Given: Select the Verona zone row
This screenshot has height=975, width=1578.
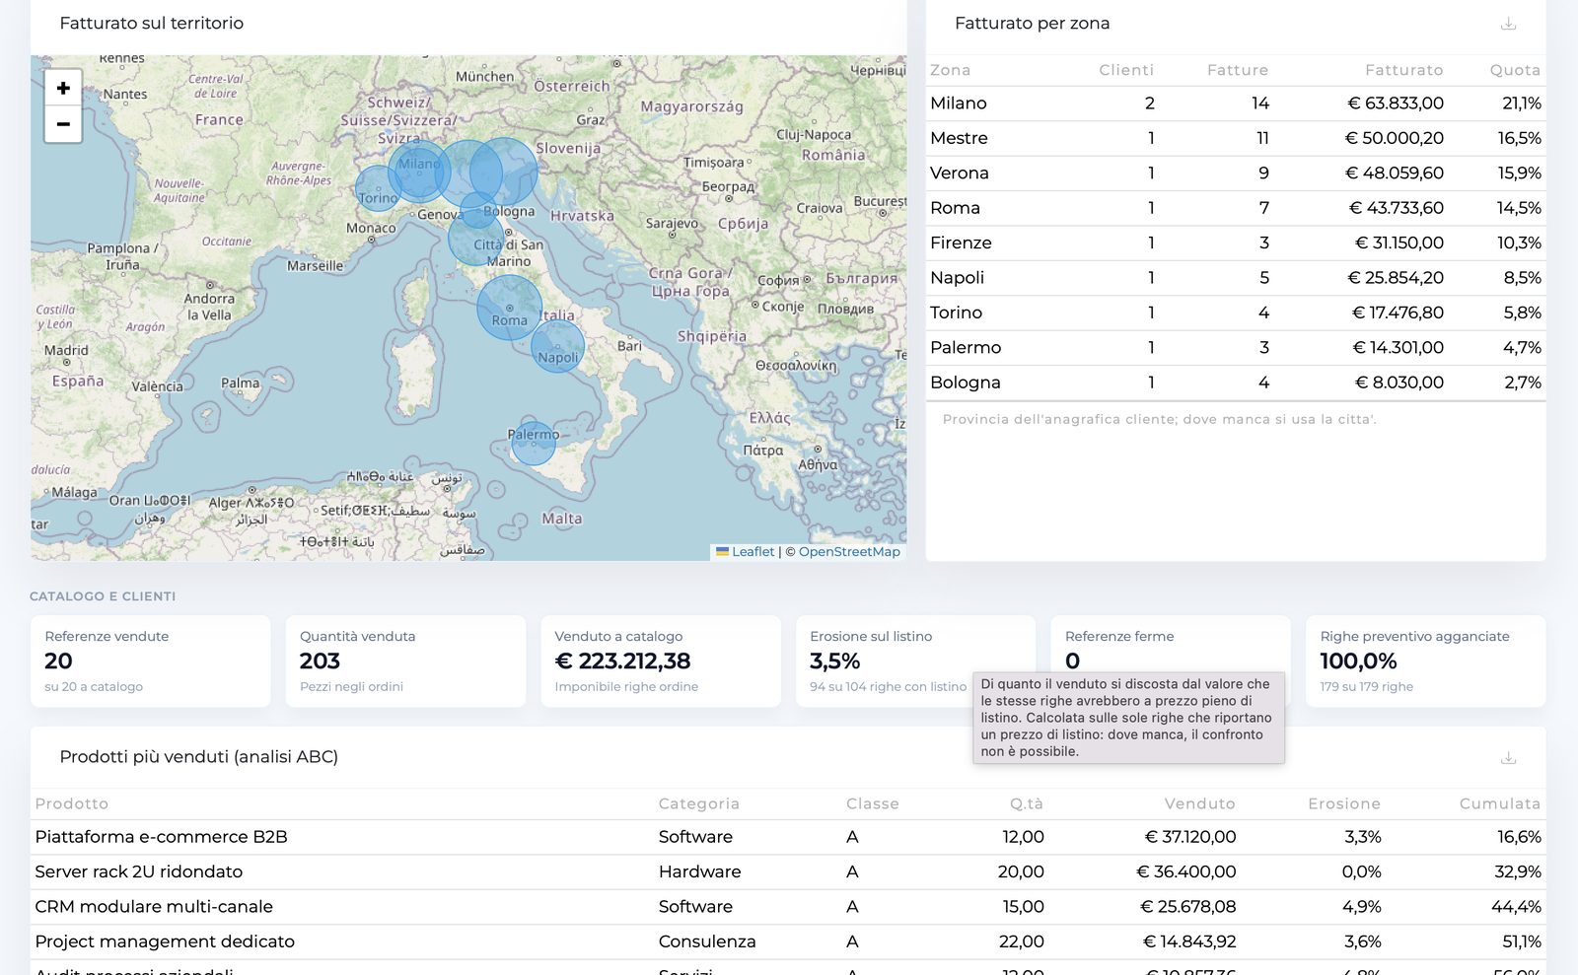Looking at the screenshot, I should (1236, 174).
